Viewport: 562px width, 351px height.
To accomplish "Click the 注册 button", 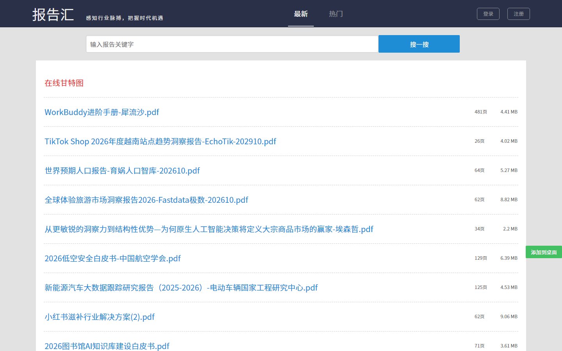I will 519,14.
